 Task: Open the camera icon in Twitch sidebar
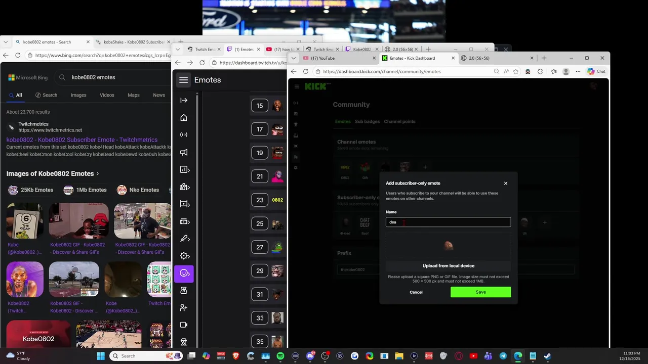184,325
